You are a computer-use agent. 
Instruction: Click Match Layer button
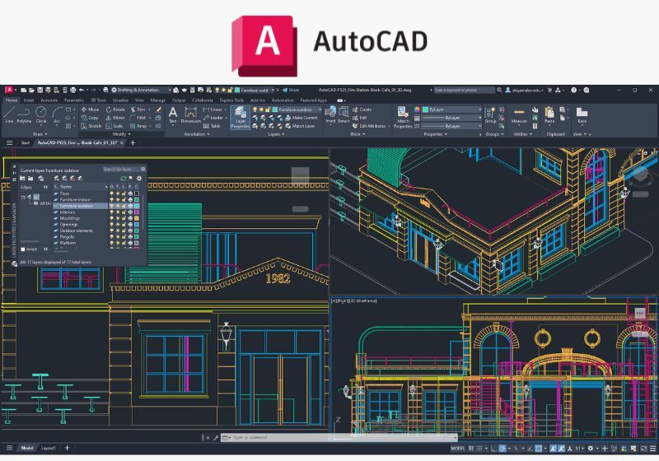[300, 126]
